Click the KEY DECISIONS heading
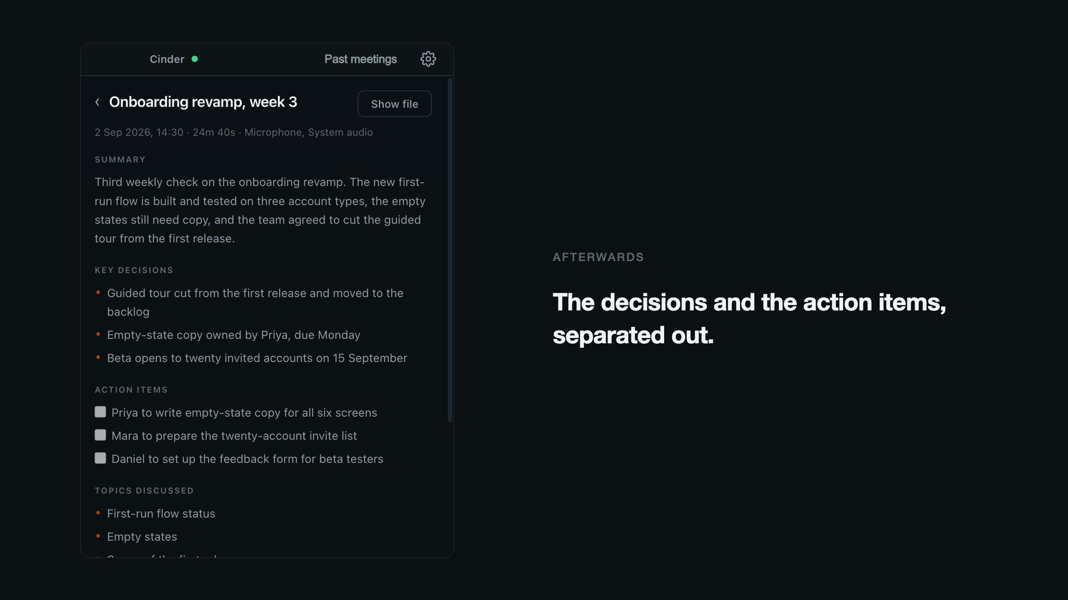Screen dimensions: 1068x600 (134, 270)
